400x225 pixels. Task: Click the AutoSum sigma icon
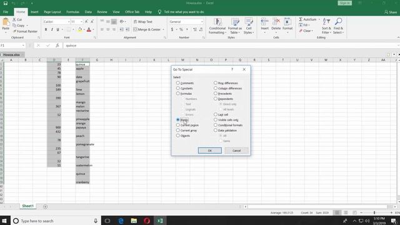pos(301,19)
